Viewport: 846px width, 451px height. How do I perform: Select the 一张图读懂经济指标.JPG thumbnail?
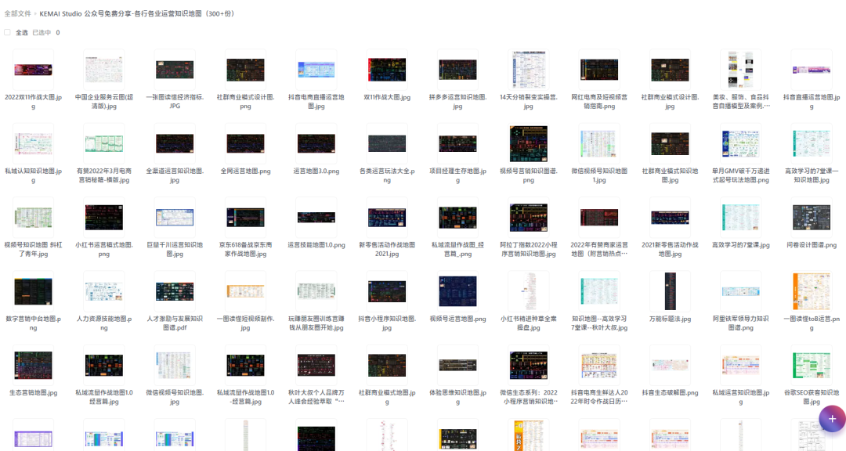pos(175,70)
